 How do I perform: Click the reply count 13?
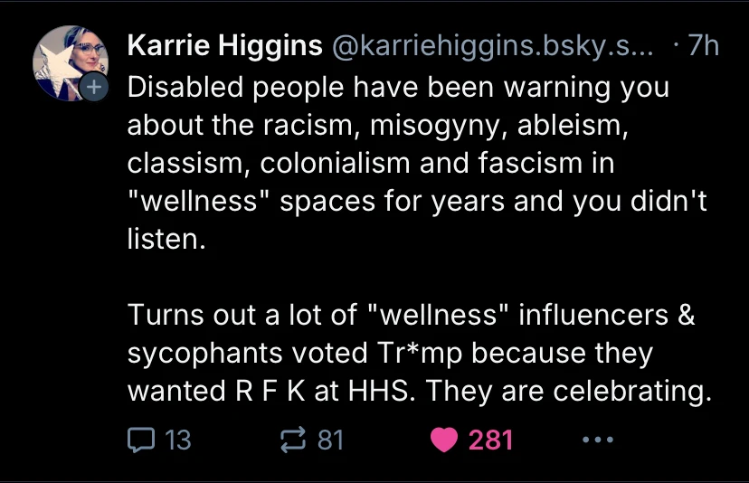pyautogui.click(x=178, y=440)
